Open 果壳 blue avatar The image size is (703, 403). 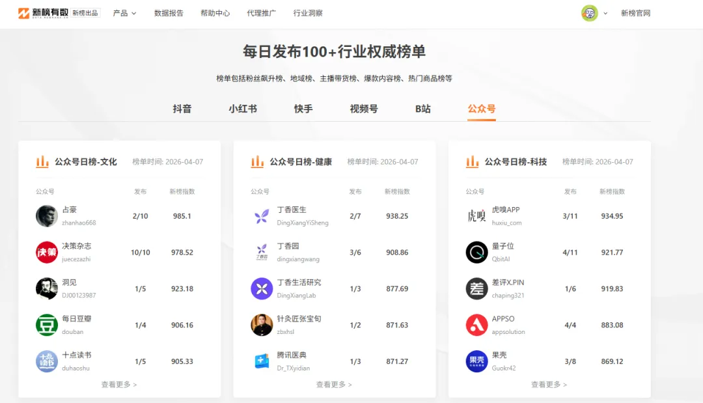coord(476,361)
